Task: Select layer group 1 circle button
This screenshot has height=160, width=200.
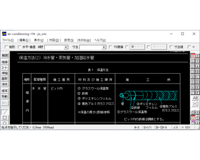Action: [x=193, y=118]
